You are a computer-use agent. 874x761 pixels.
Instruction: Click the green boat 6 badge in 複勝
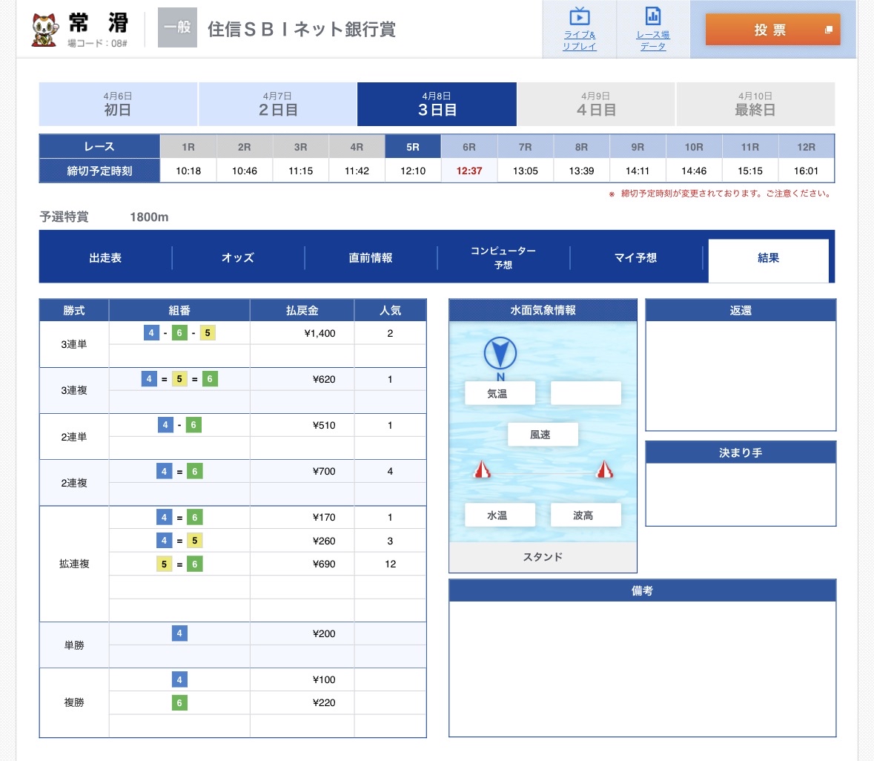click(x=179, y=702)
